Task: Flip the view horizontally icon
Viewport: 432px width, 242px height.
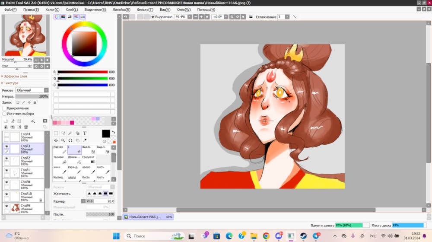Action: tap(251, 17)
